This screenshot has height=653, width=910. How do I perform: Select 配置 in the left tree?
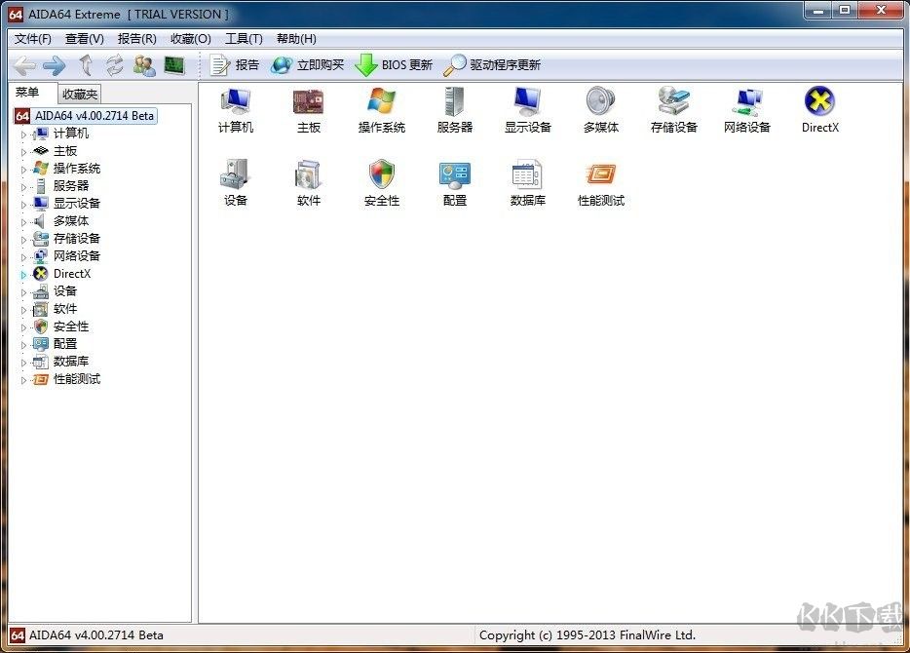[65, 344]
